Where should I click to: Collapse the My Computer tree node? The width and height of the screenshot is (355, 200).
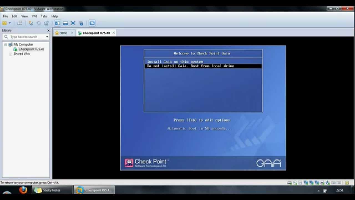tap(5, 44)
